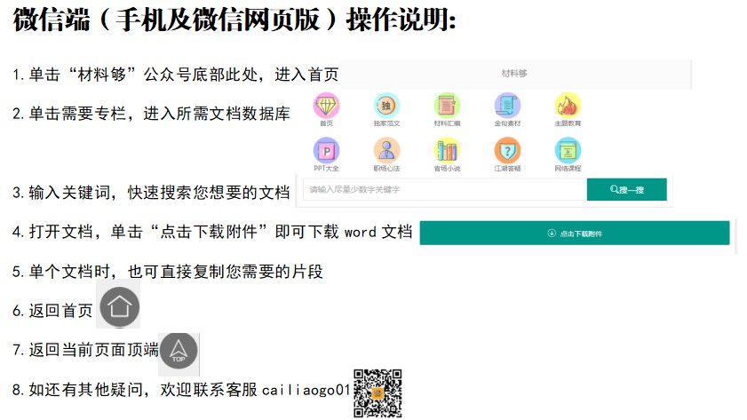Open the 江湖答疑 question shield icon

(507, 151)
